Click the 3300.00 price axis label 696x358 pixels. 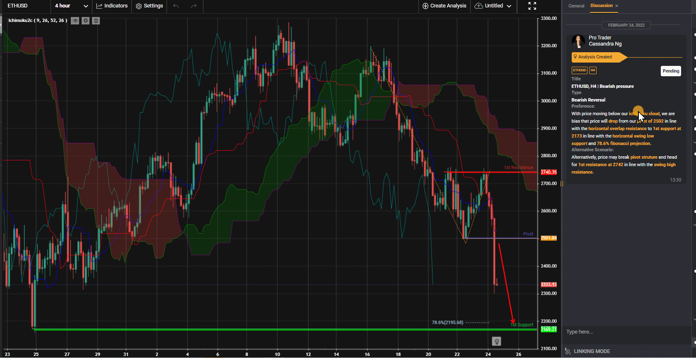tap(549, 19)
